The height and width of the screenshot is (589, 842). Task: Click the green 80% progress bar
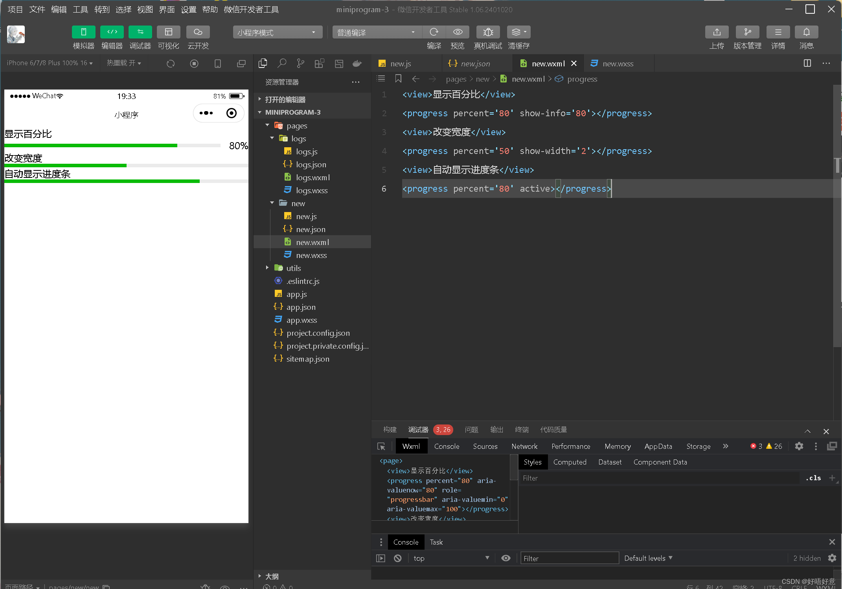point(90,146)
